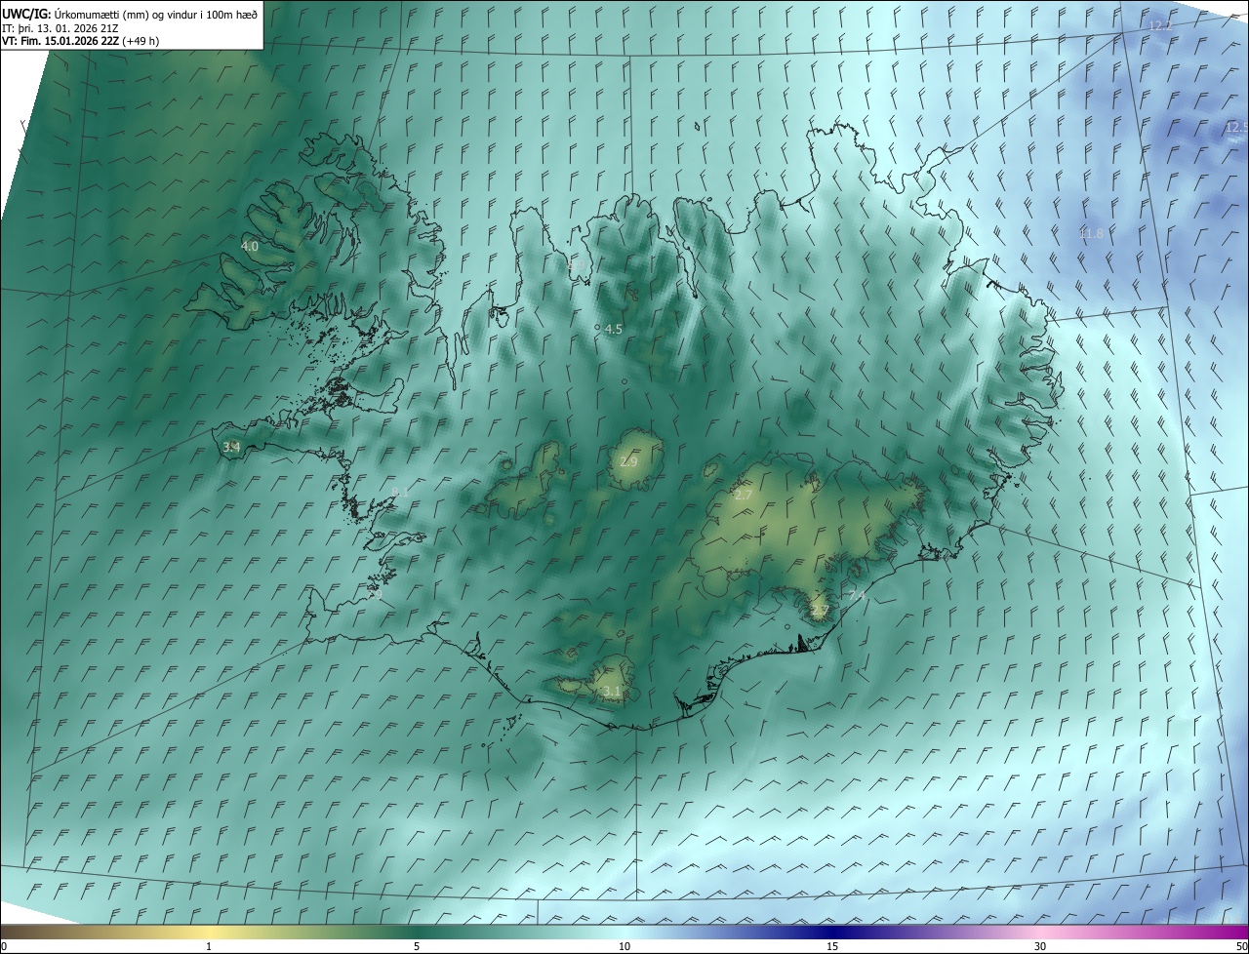
Task: Click the initial time line 'IT: þri. 13. 01. 2026 21Z'
Action: [x=59, y=27]
